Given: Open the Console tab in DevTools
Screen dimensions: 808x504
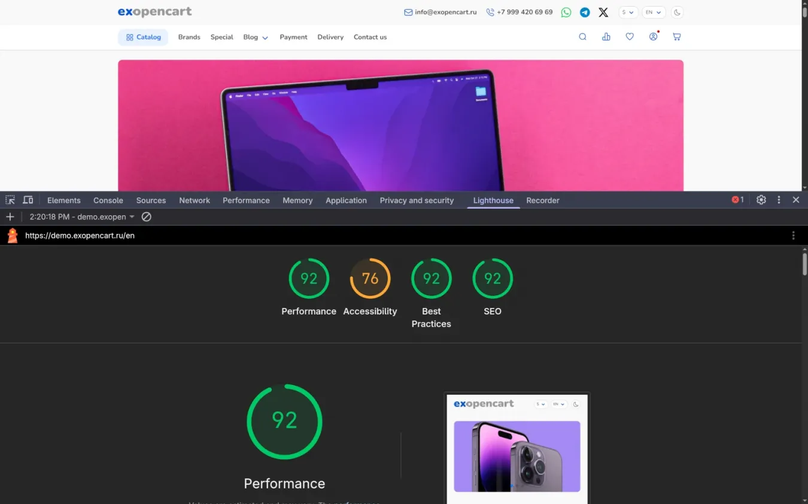Looking at the screenshot, I should pos(108,200).
